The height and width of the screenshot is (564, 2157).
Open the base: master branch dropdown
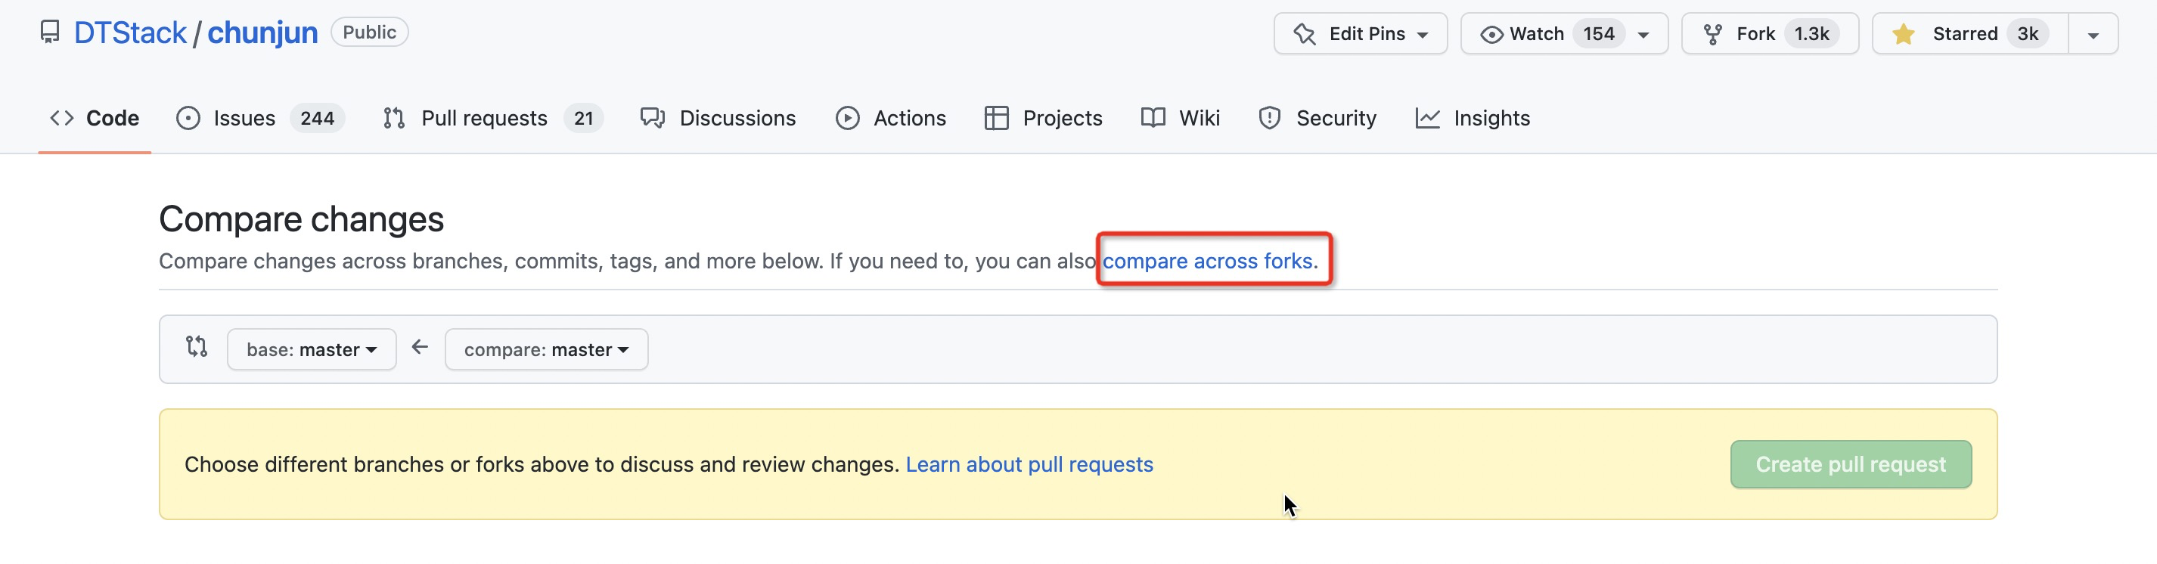click(312, 350)
